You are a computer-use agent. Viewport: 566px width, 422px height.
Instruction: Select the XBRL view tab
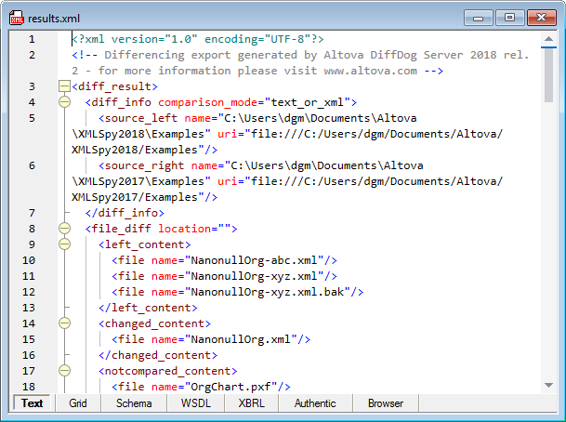(x=251, y=403)
